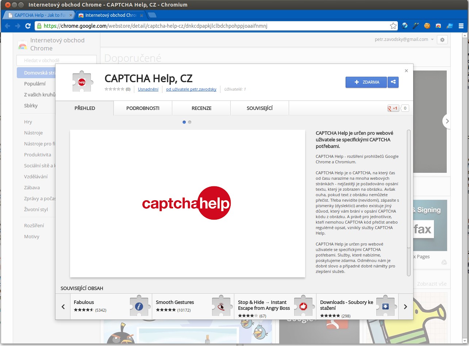
Task: Click the magic wand extension icon
Action: (x=416, y=26)
